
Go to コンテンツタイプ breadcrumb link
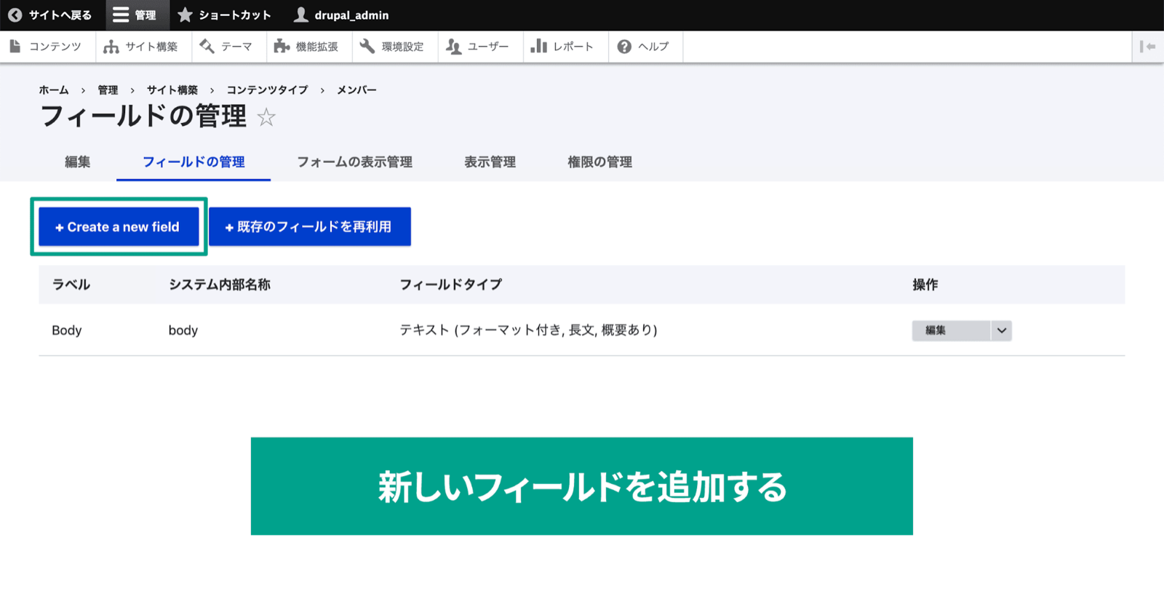coord(267,90)
